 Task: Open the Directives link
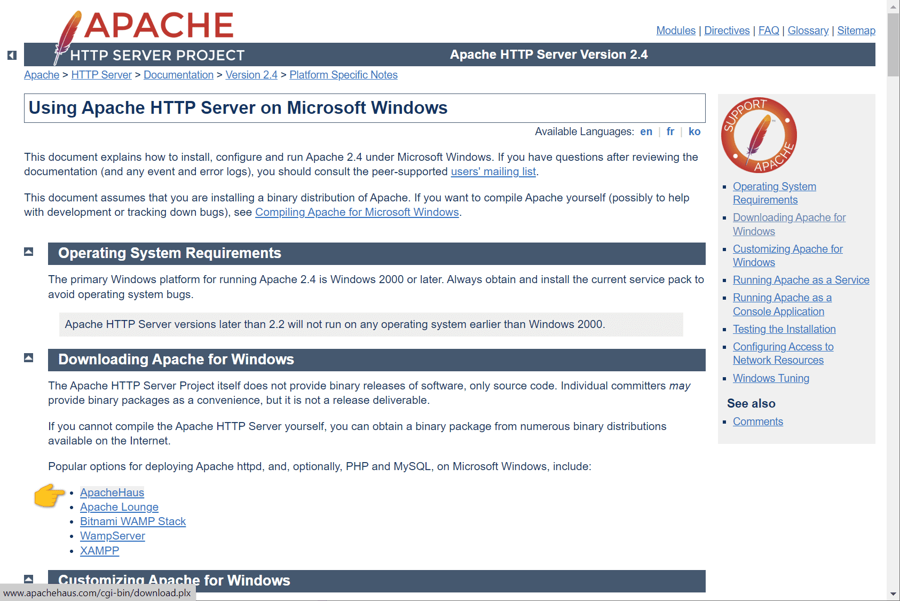(727, 30)
